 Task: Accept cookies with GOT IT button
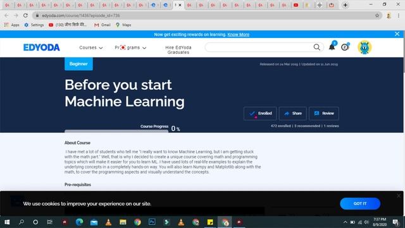(360, 204)
